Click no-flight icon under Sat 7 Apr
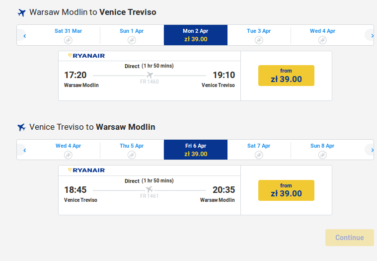 tap(259, 155)
